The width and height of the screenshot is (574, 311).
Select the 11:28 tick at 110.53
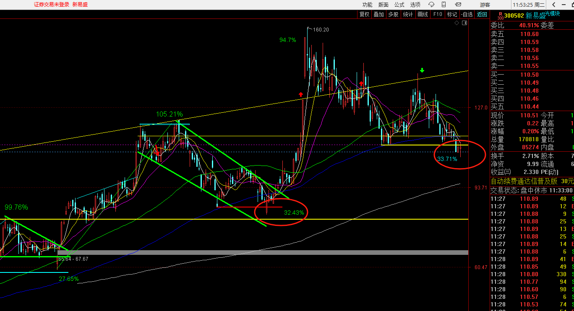[x=532, y=304]
